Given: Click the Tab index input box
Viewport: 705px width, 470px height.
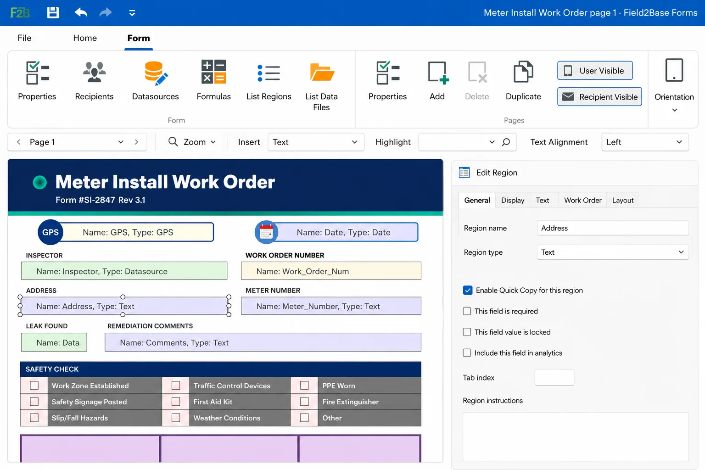Looking at the screenshot, I should coord(554,378).
